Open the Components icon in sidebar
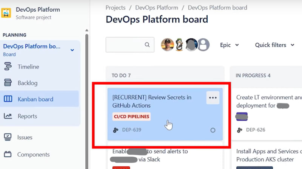Screen dimensions: 302x169 pyautogui.click(x=8, y=154)
